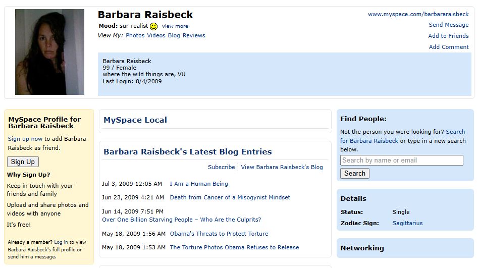Click MySpace Local heading
The image size is (479, 268).
point(135,120)
